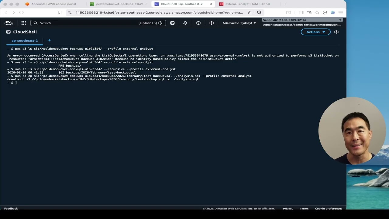Expand the Sanbox02 account menu

tap(302, 20)
